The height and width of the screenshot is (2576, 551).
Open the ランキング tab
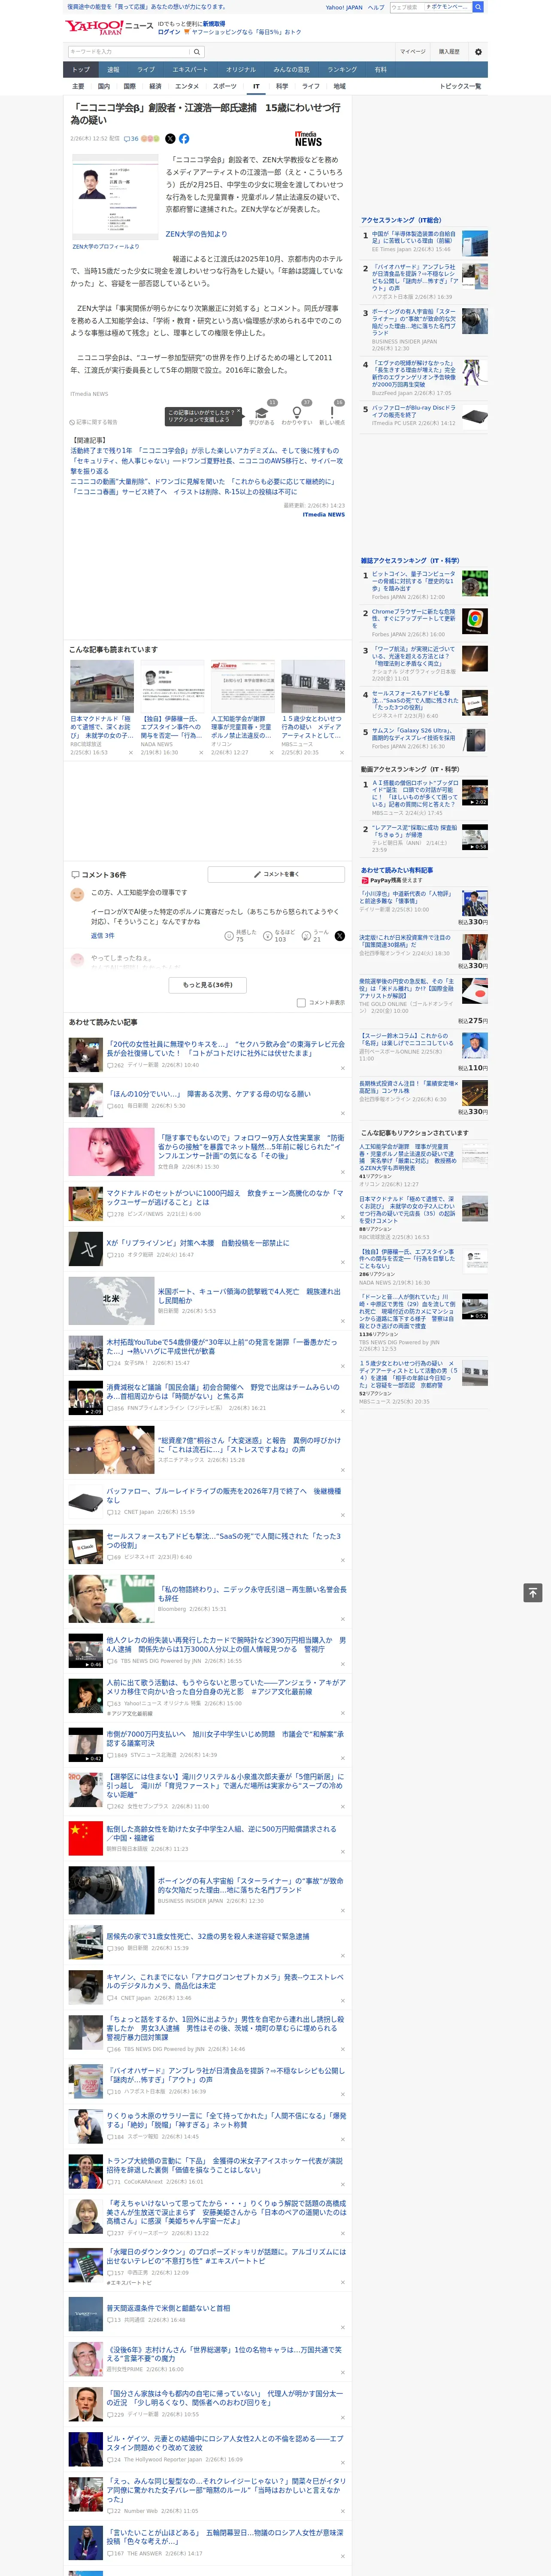[x=342, y=70]
